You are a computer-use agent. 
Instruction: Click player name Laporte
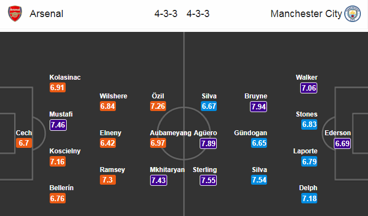pos(305,151)
